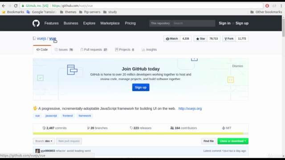Click the framework topic tag
The image size is (285, 160).
85,116
